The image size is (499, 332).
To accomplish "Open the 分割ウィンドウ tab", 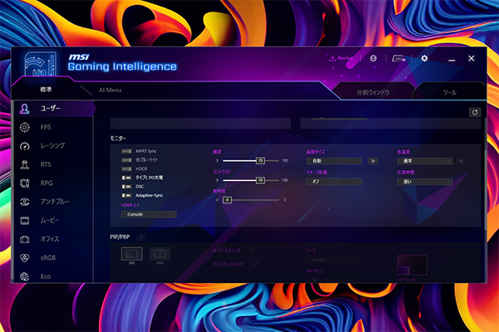I will [x=373, y=91].
